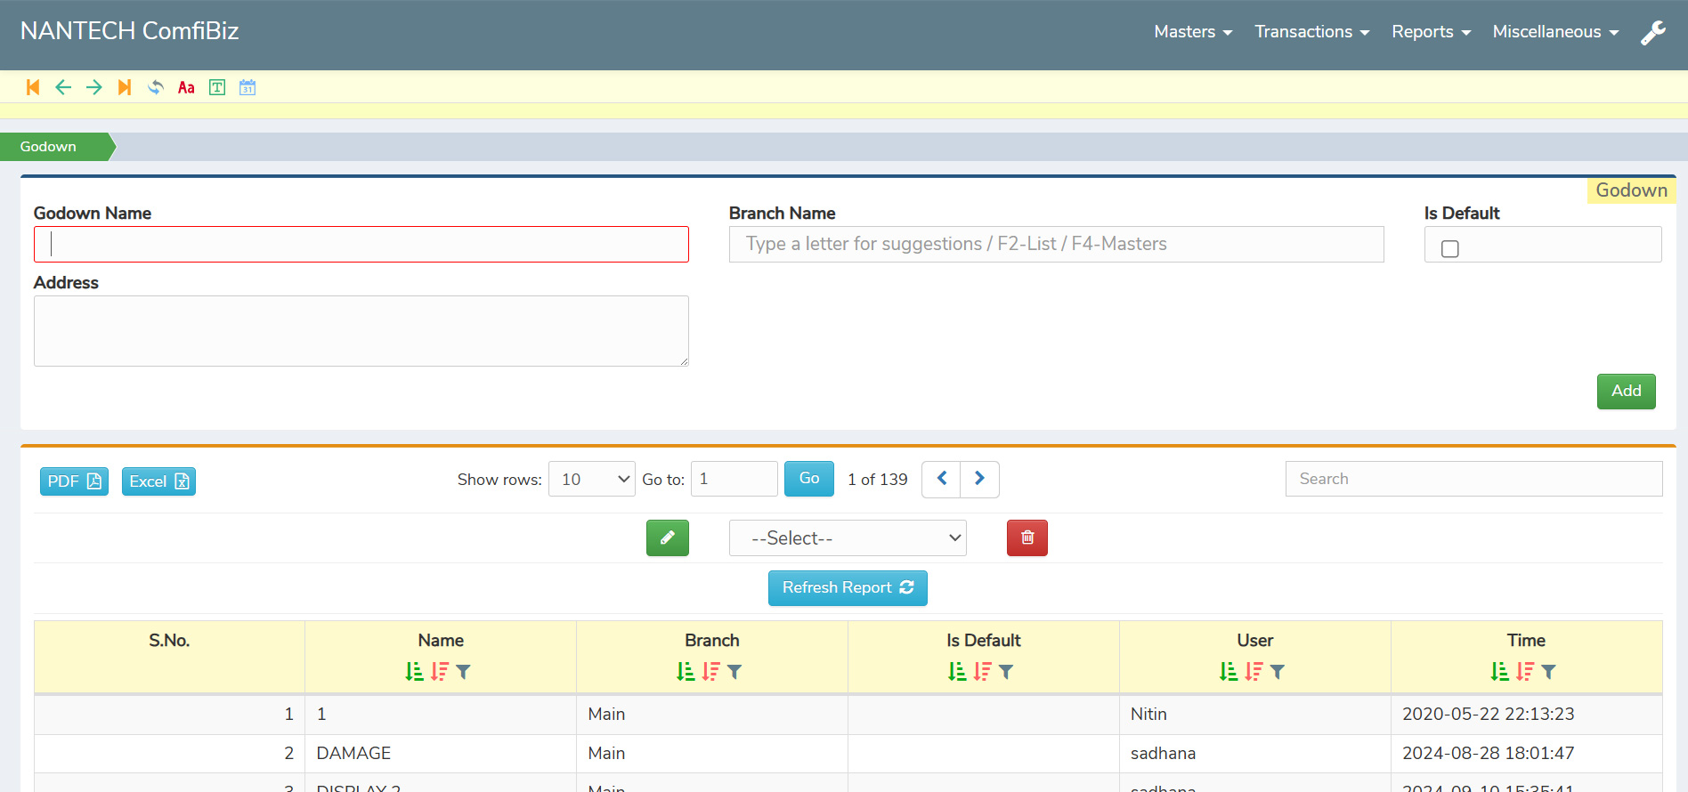
Task: Open the Reports menu
Action: pos(1430,32)
